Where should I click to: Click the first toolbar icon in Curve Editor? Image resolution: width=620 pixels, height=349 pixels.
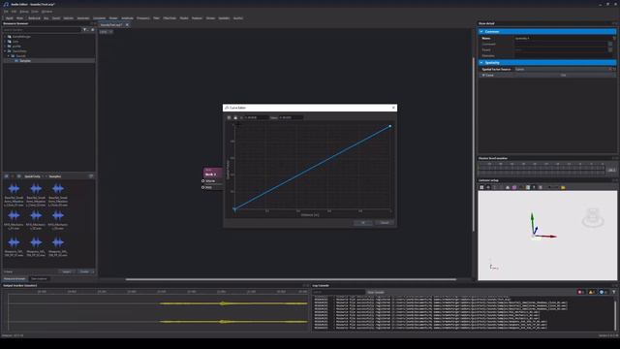pyautogui.click(x=229, y=117)
